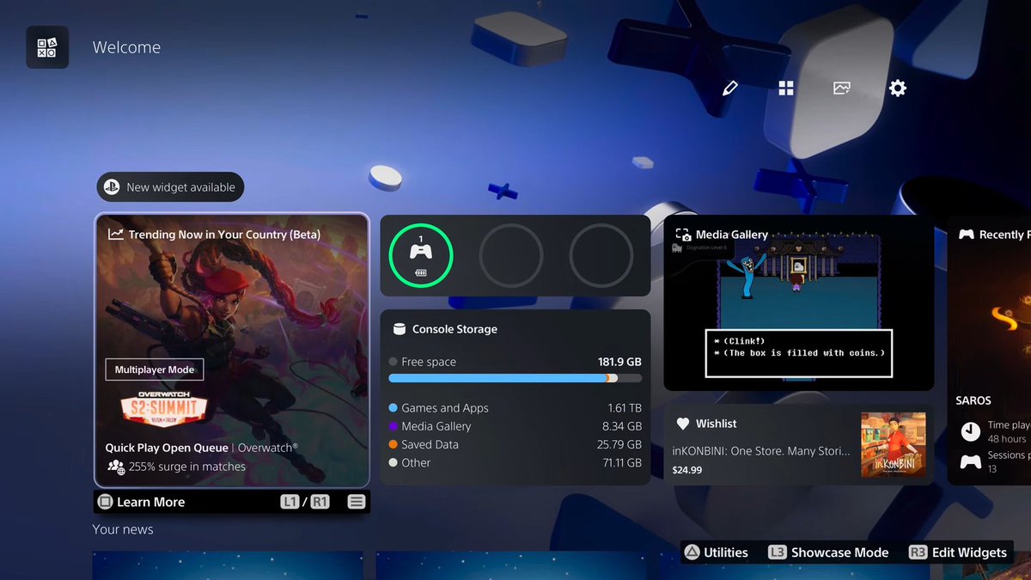Click the Recently Played controller icon

[967, 235]
